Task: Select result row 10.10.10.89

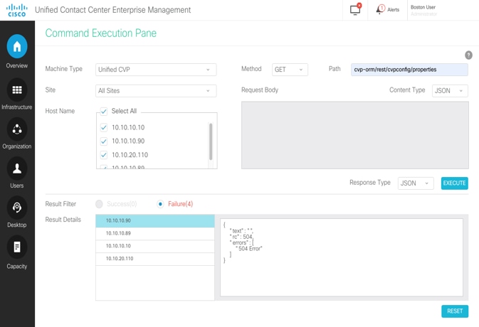Action: 155,234
